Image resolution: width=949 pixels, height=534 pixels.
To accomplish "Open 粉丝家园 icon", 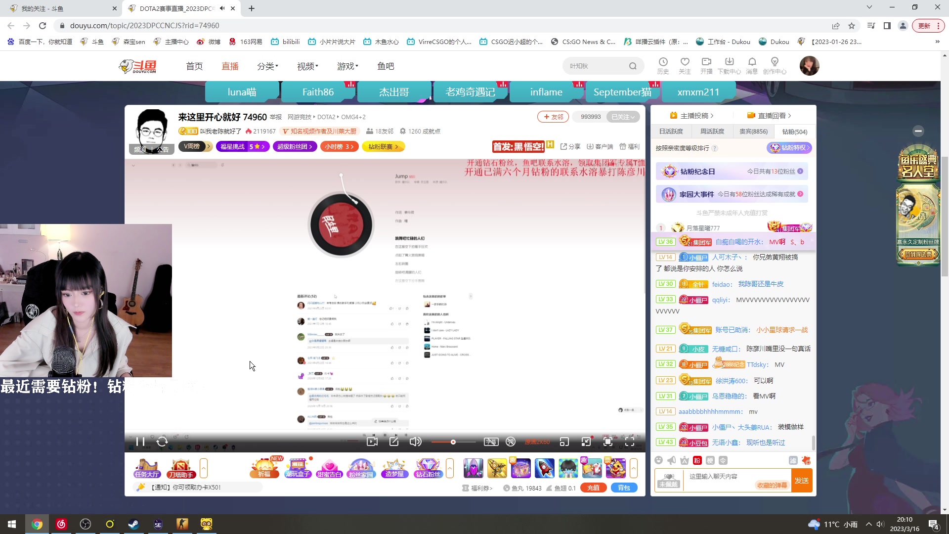I will tap(361, 468).
